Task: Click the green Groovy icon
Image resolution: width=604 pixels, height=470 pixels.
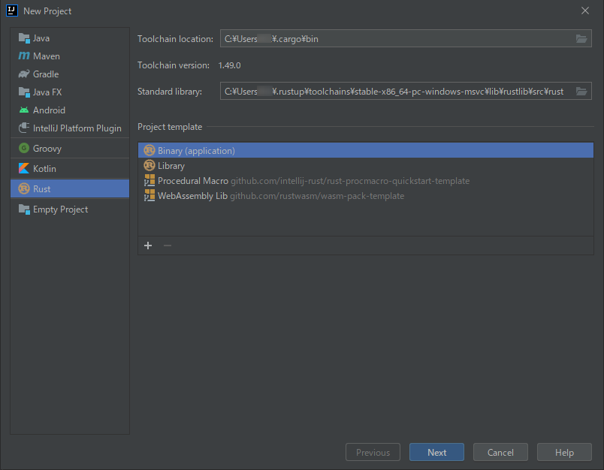Action: pyautogui.click(x=24, y=148)
